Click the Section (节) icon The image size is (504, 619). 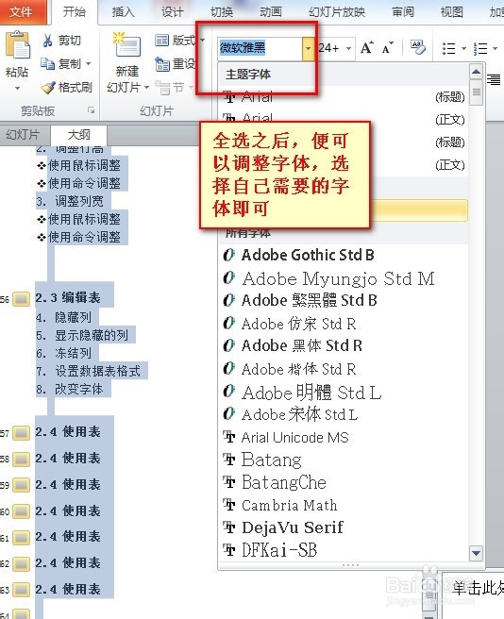click(x=162, y=87)
